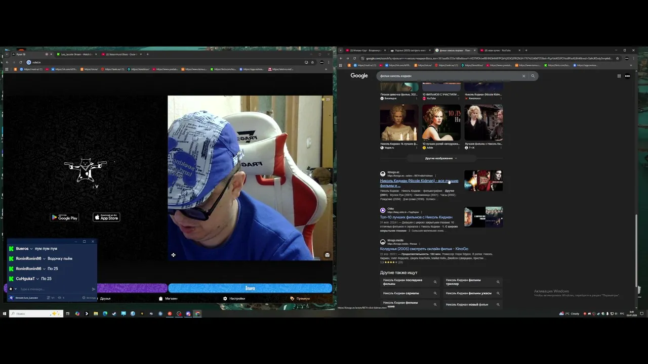Search related Николь Кидман новый фильм

(x=472, y=304)
